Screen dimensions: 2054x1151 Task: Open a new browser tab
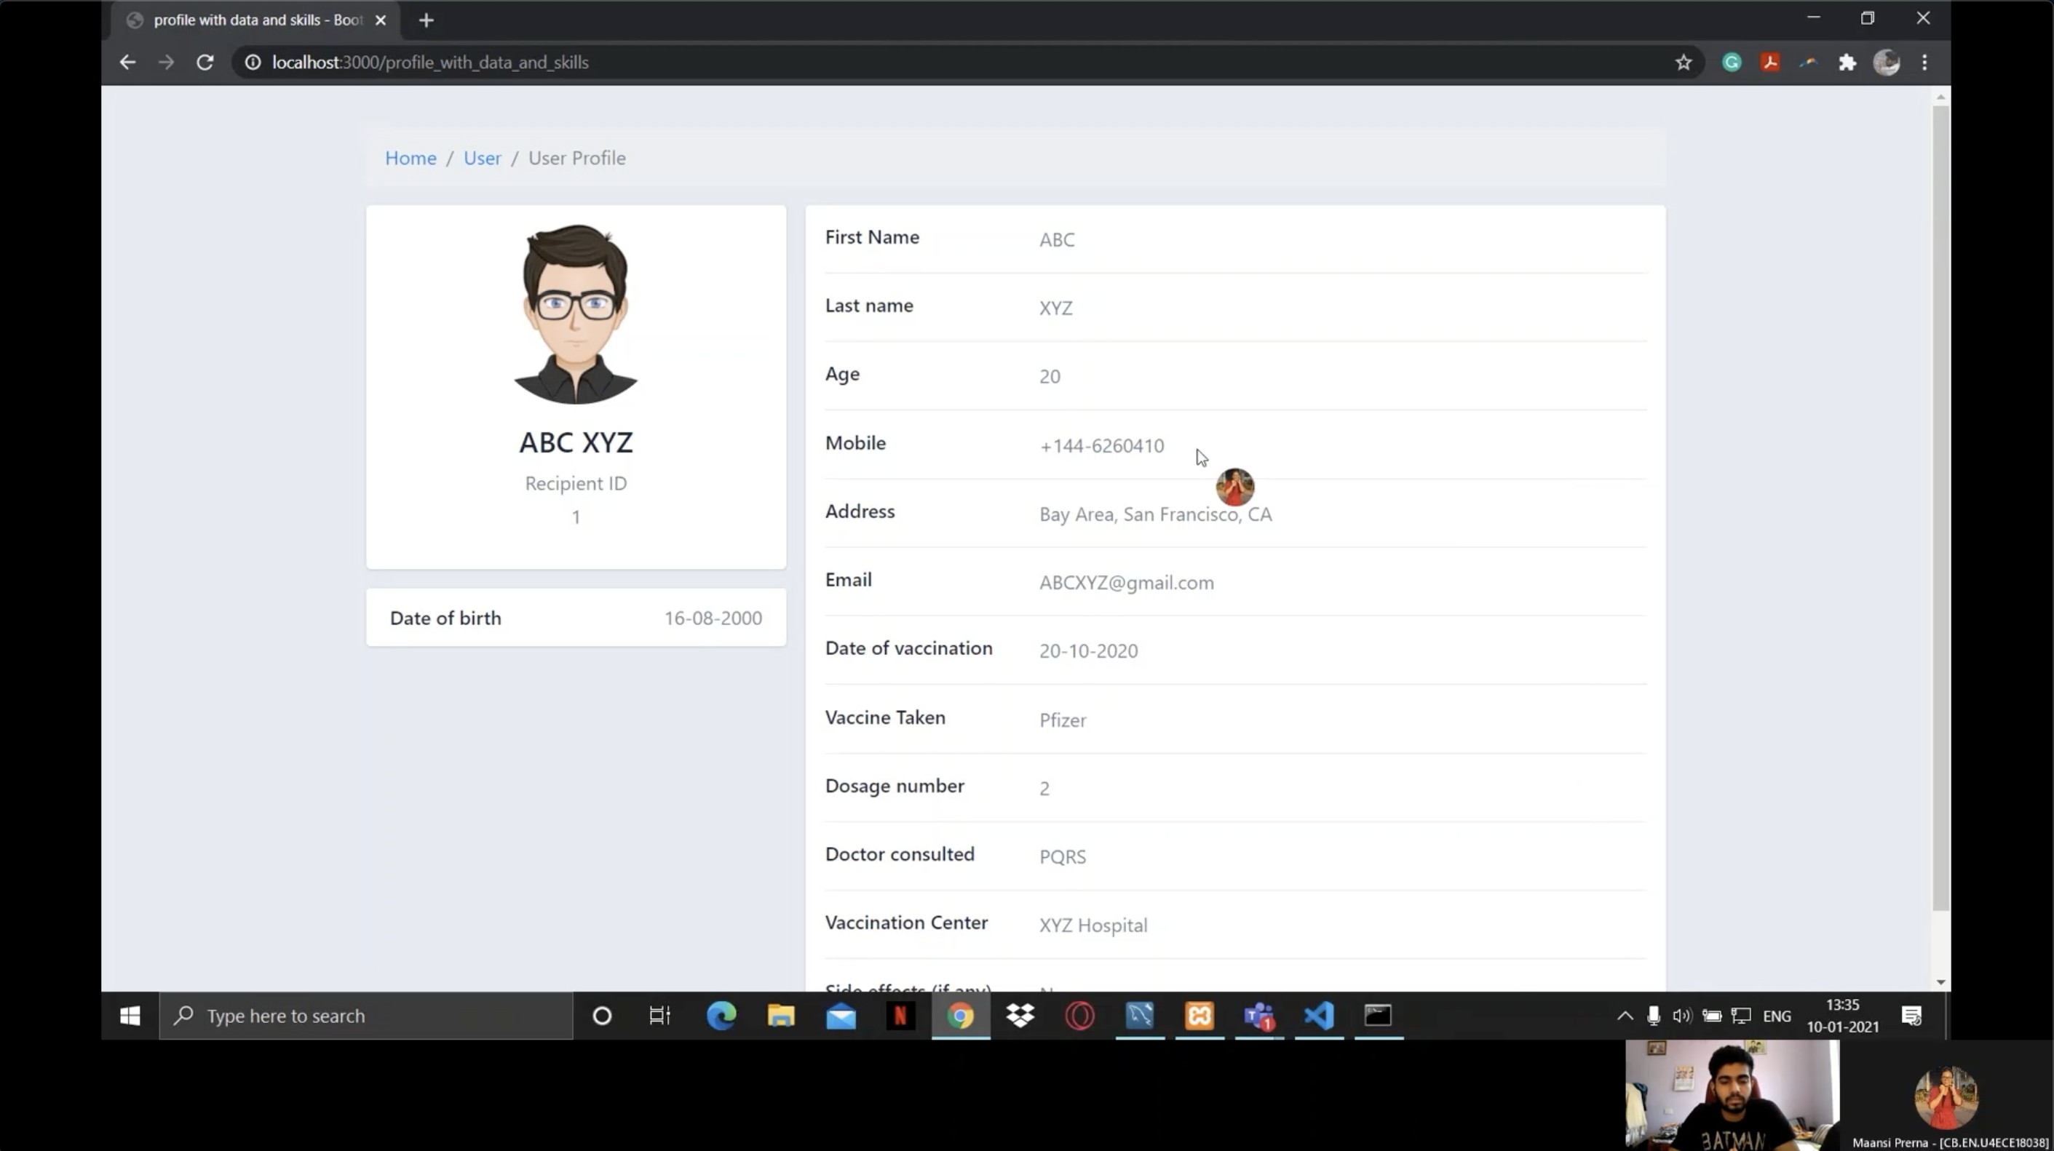click(x=427, y=20)
